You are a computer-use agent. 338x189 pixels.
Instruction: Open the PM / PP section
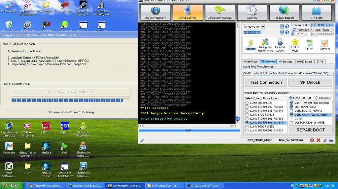coord(310,45)
